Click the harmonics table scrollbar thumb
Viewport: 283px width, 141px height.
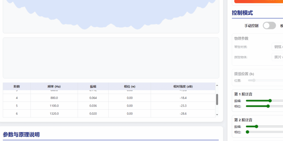pos(217,99)
